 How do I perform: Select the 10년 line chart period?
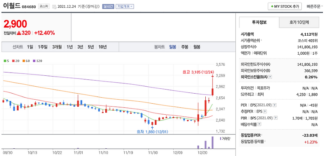pos(103,47)
